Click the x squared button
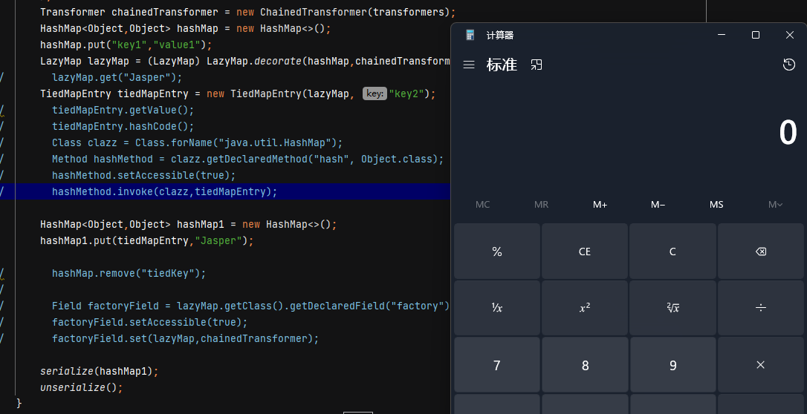Viewport: 807px width, 414px height. click(585, 308)
